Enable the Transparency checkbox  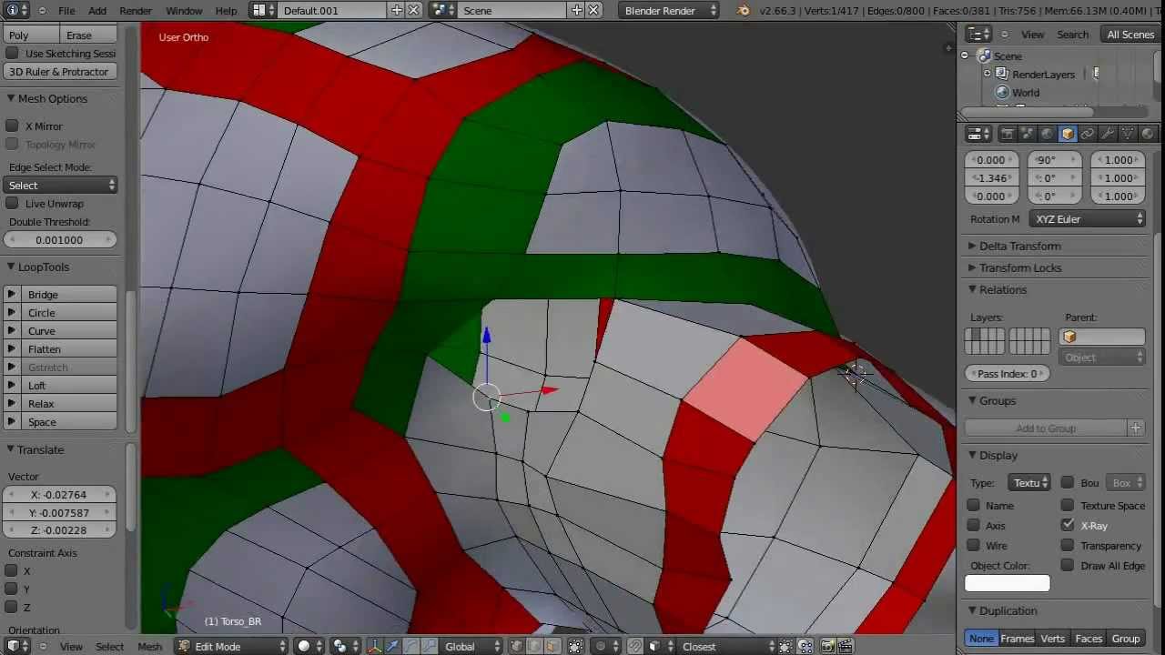coord(1068,545)
